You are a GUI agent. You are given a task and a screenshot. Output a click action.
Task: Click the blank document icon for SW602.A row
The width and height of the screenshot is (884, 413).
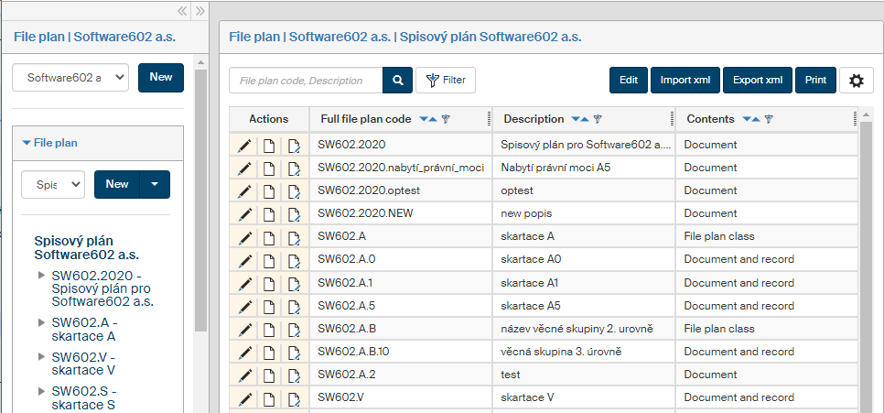pyautogui.click(x=269, y=237)
